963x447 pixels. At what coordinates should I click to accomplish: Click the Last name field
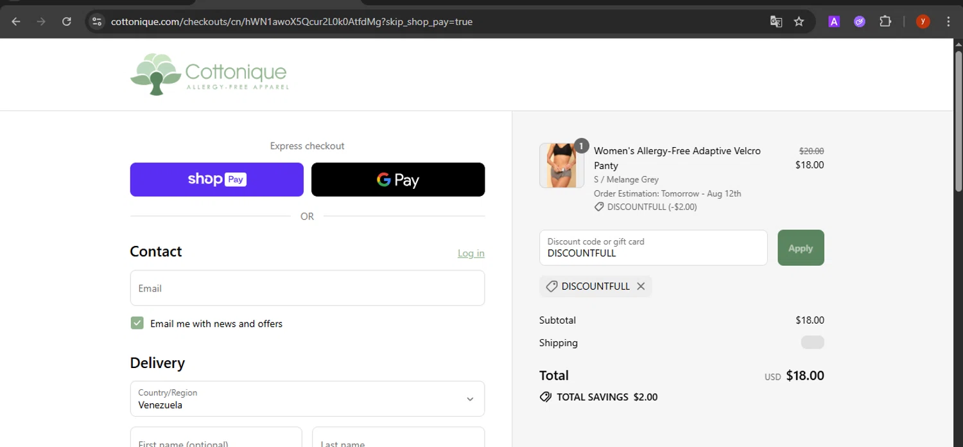398,437
